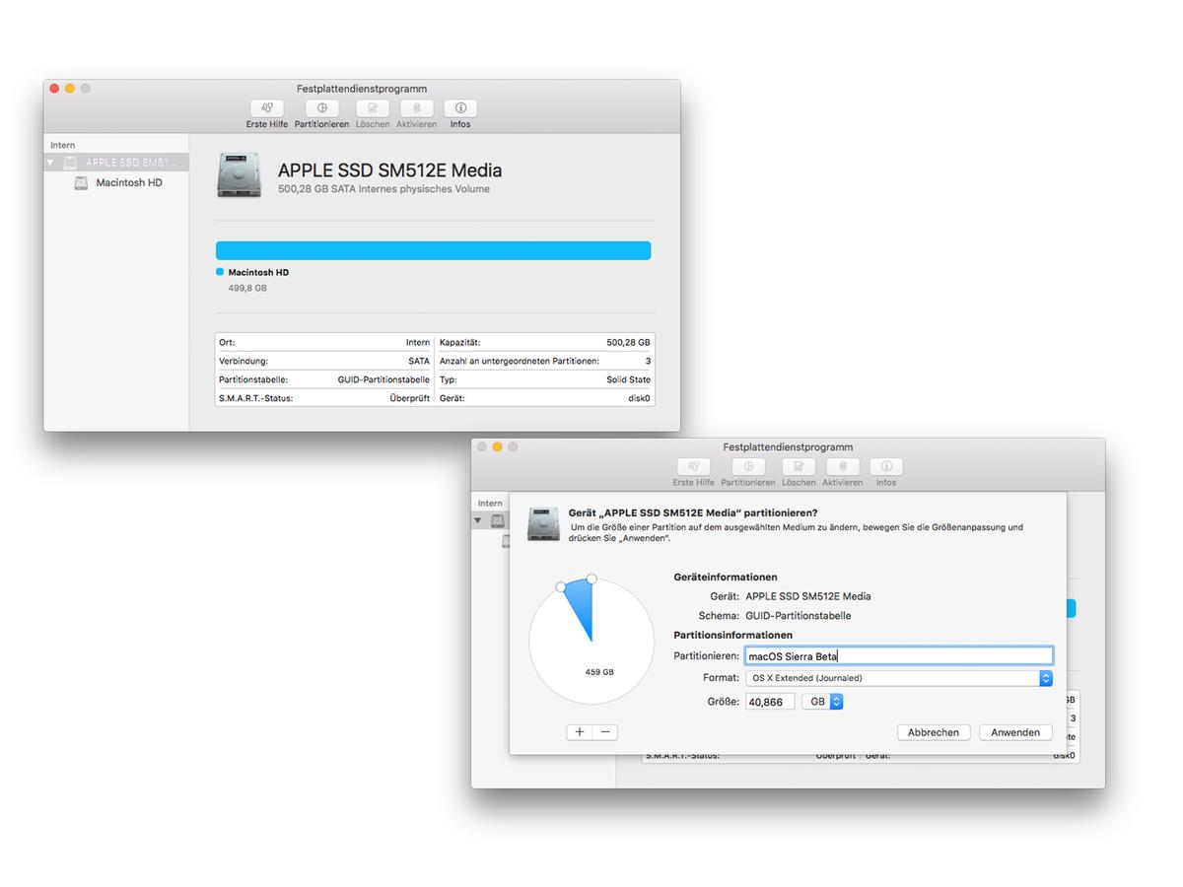This screenshot has width=1183, height=887.
Task: Add a partition with the plus button
Action: pyautogui.click(x=580, y=732)
